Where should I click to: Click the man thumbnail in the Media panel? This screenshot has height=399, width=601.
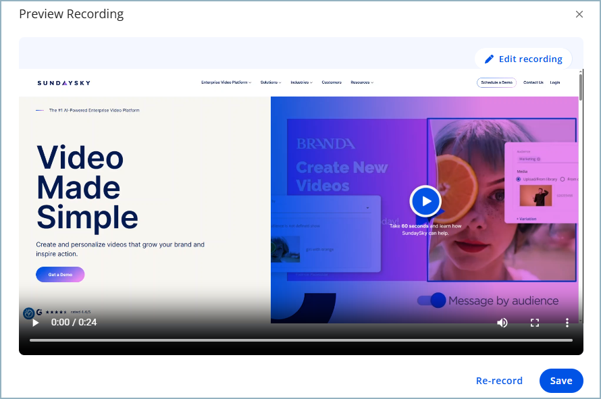tap(535, 196)
